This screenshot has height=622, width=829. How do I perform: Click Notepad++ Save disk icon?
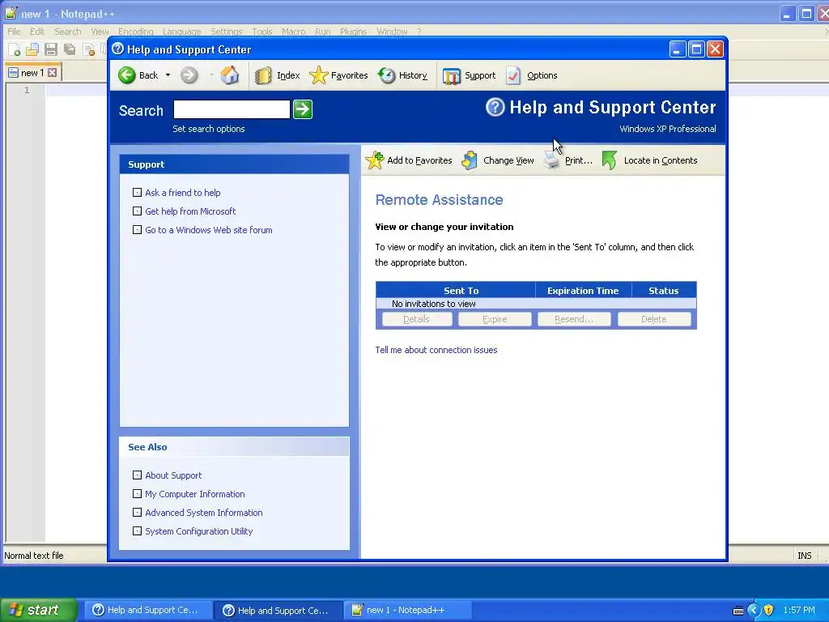pyautogui.click(x=51, y=49)
